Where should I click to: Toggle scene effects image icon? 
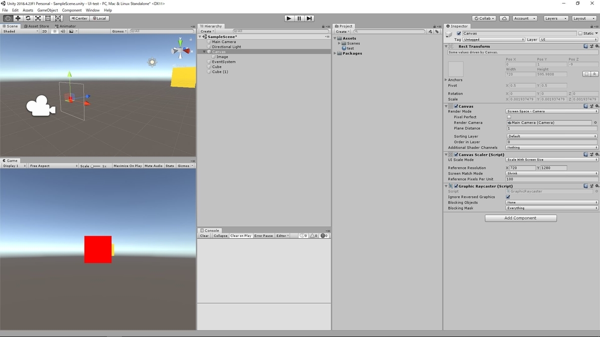[x=71, y=31]
